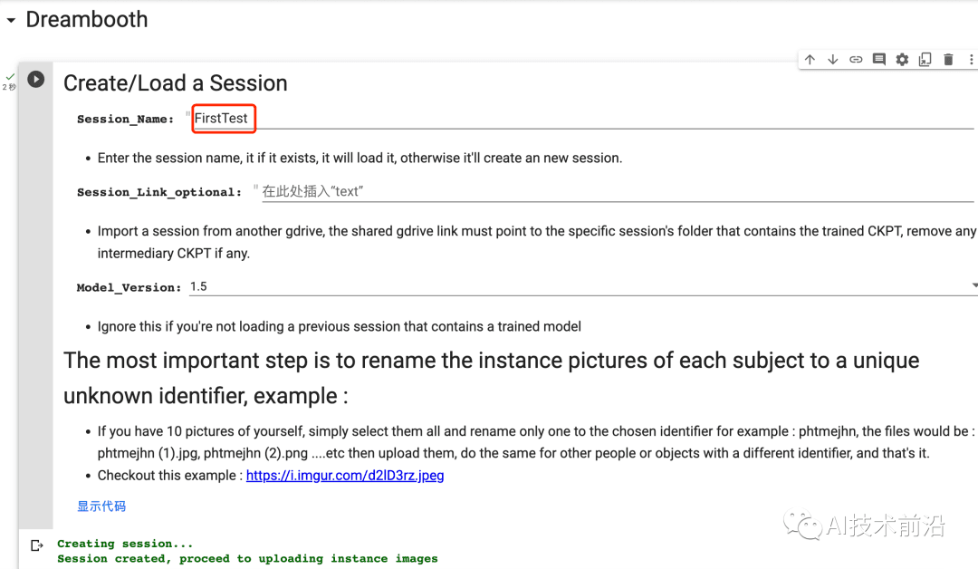Click the Session_Name field containing FirstTest
The image size is (978, 569).
coord(580,119)
